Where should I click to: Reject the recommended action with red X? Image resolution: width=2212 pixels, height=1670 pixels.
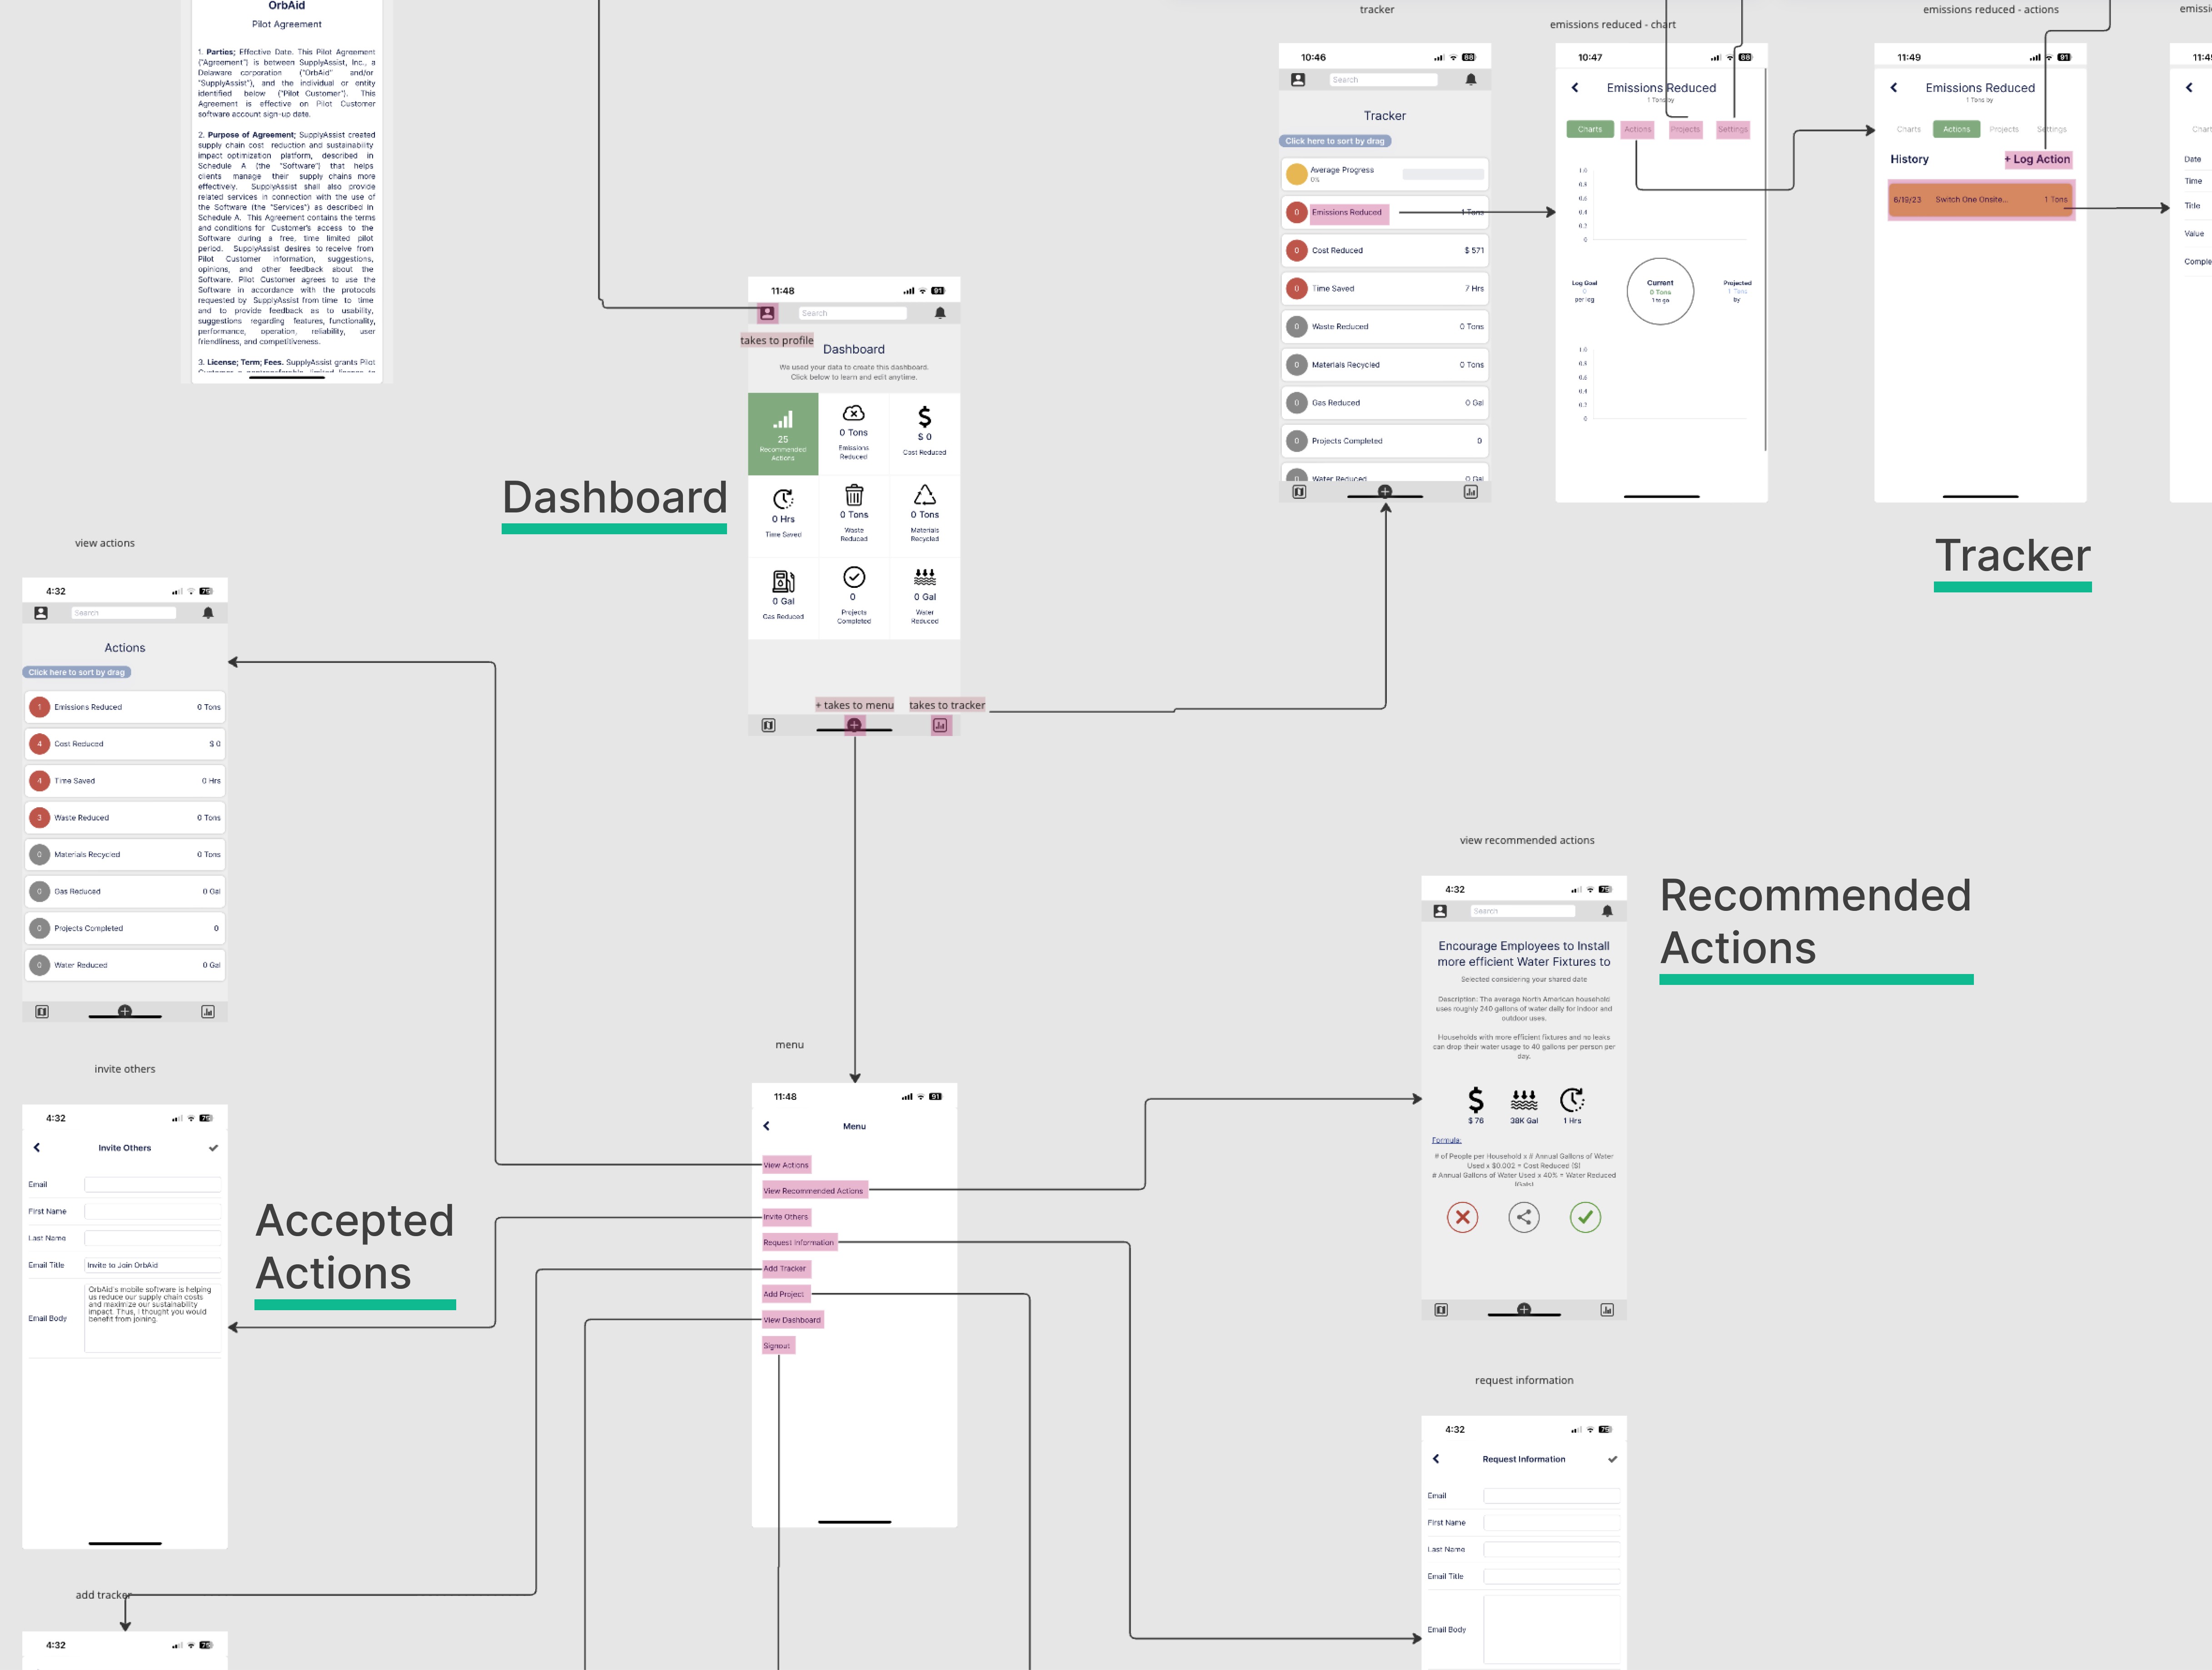coord(1462,1217)
